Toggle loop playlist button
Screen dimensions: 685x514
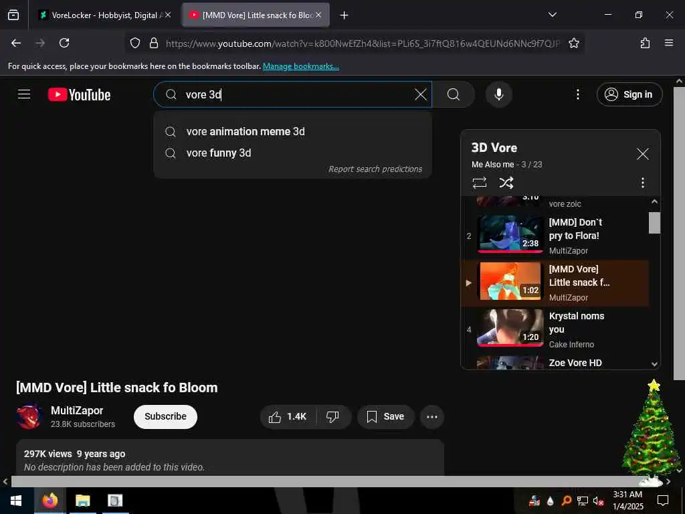coord(479,183)
